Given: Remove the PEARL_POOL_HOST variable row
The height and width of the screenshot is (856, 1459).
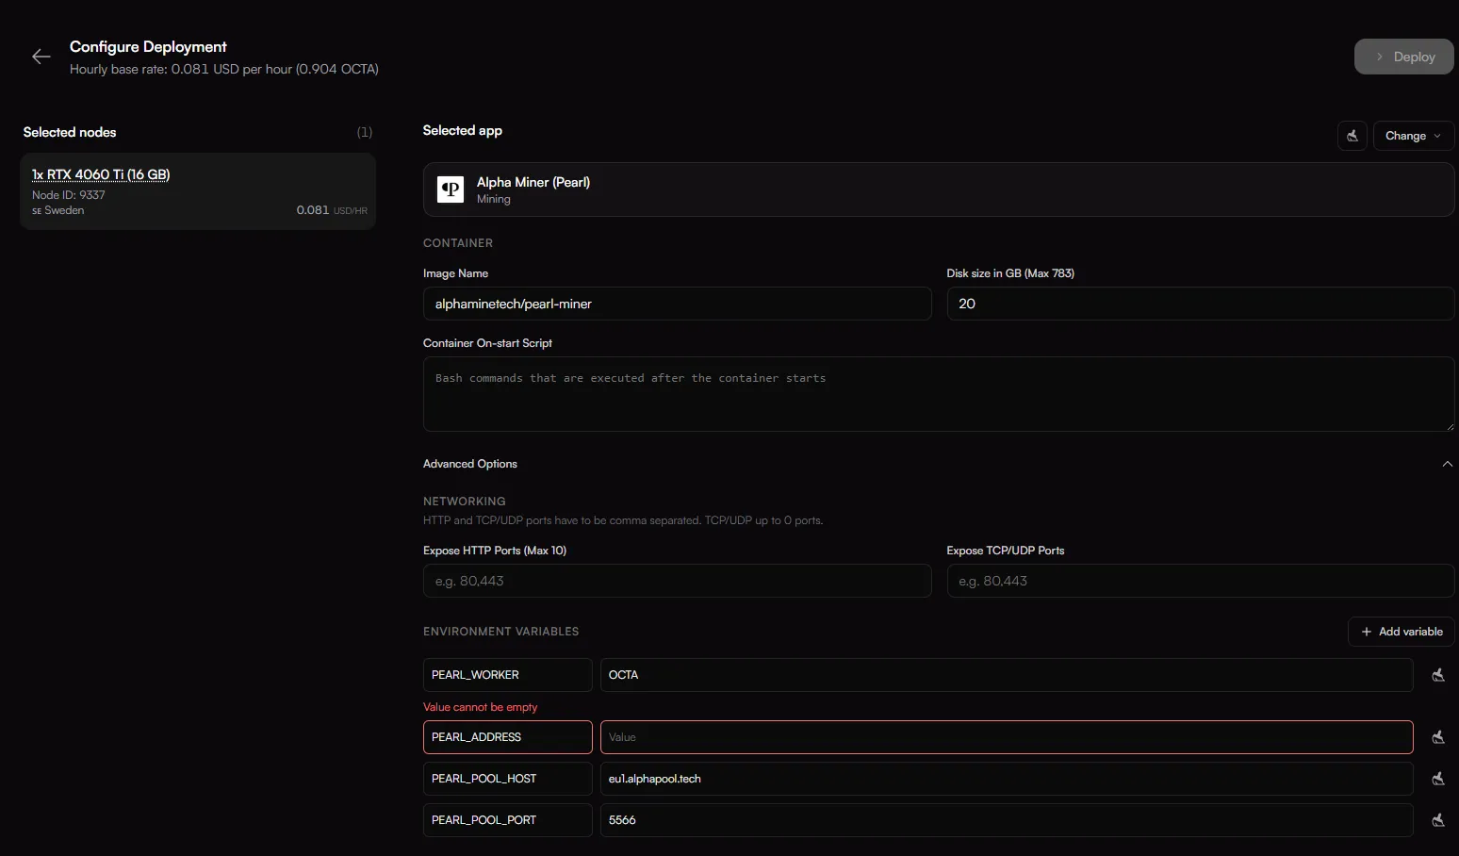Looking at the screenshot, I should coord(1438,779).
